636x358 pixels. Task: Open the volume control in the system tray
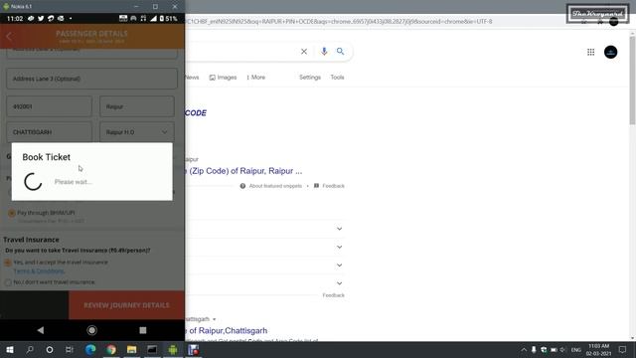pyautogui.click(x=563, y=349)
